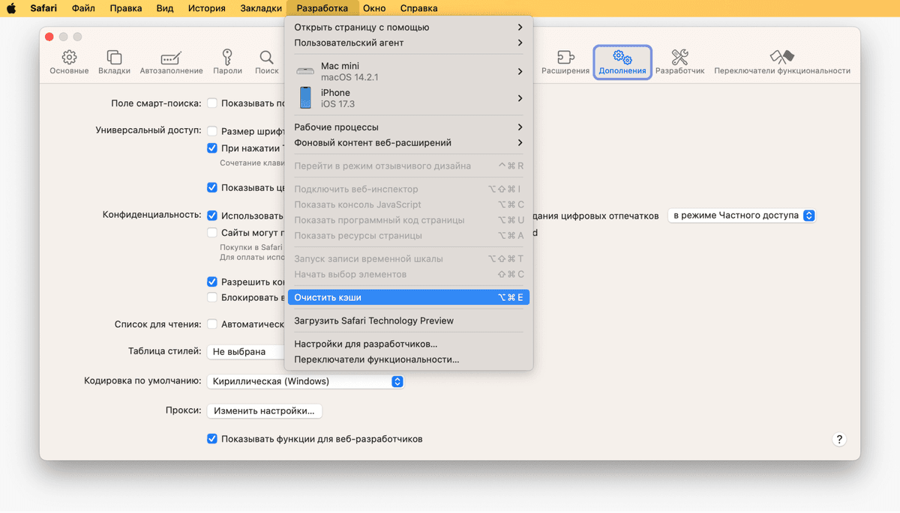900x513 pixels.
Task: Click Показать ресурсы страницы item
Action: pyautogui.click(x=409, y=236)
